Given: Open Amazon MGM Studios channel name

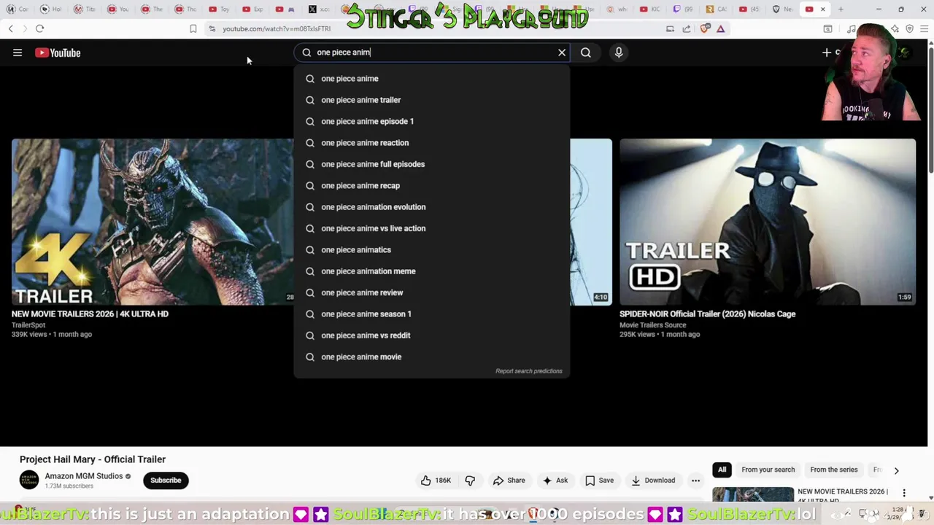Looking at the screenshot, I should point(84,476).
